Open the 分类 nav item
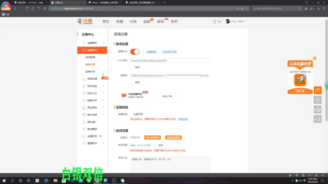This screenshot has height=184, width=328. (133, 22)
